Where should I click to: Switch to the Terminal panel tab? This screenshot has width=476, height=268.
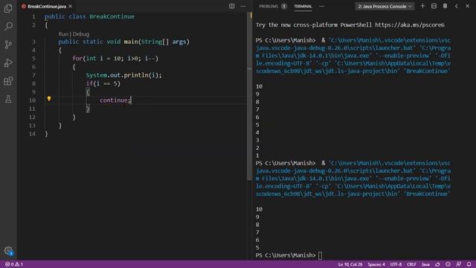303,6
